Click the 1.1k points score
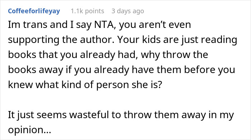 87,11
